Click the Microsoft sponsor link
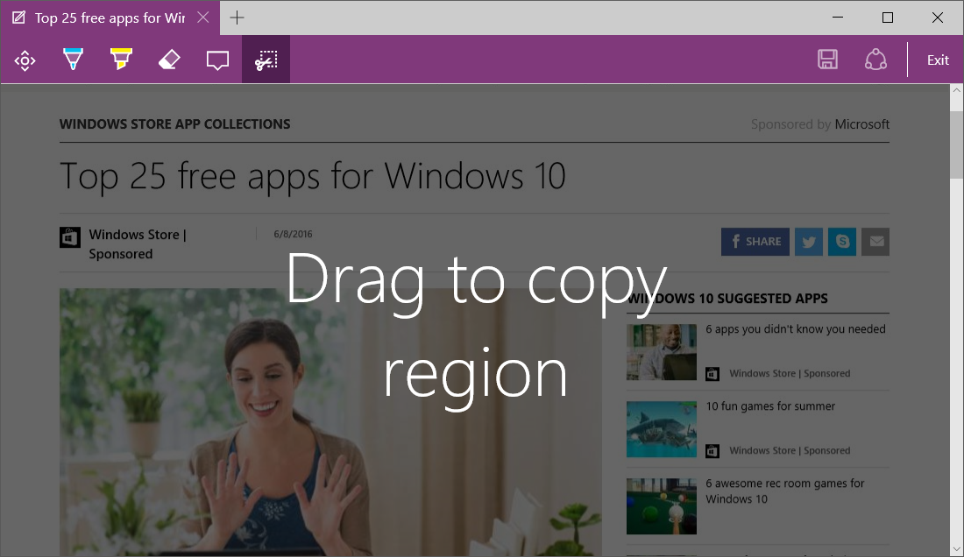This screenshot has width=964, height=557. click(862, 124)
